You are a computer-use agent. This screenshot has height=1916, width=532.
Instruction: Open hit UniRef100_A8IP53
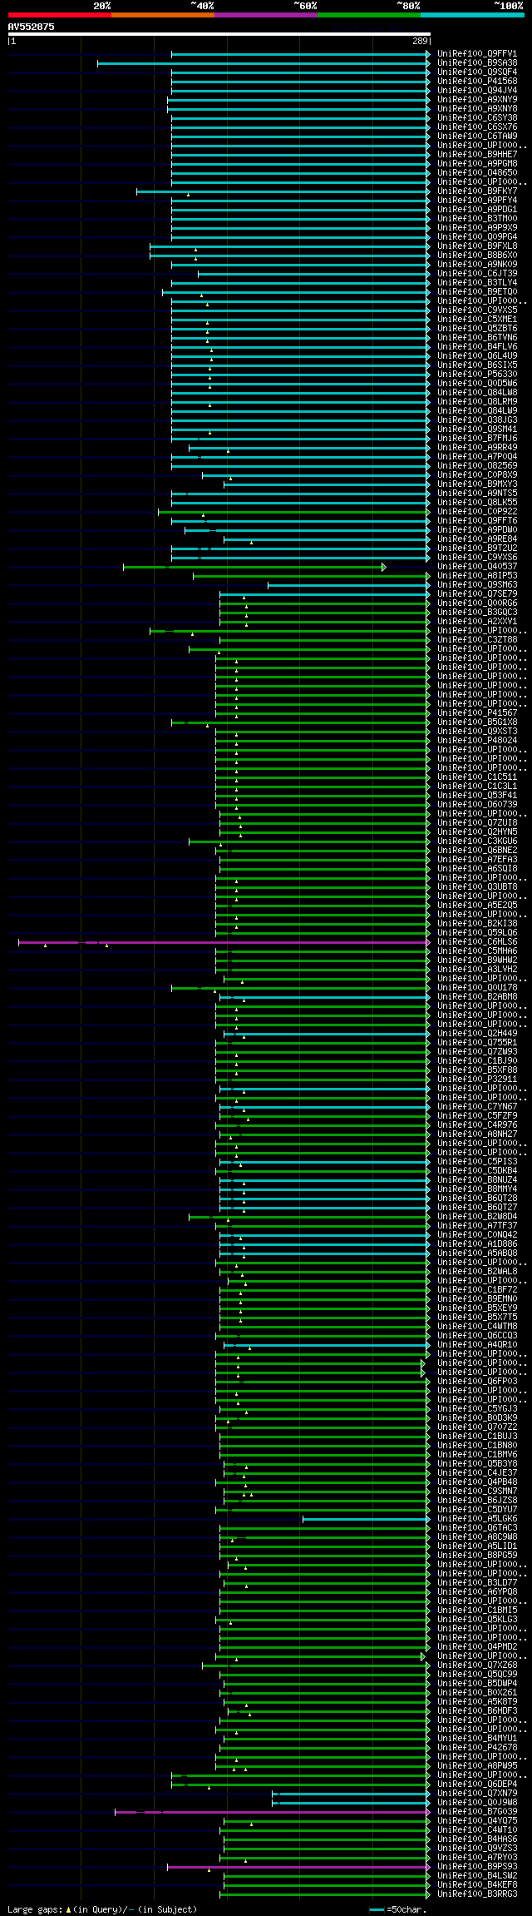click(477, 576)
